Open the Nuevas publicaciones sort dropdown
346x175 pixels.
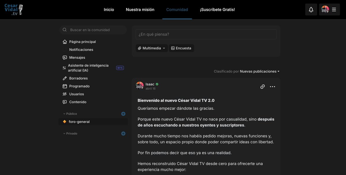tap(259, 72)
